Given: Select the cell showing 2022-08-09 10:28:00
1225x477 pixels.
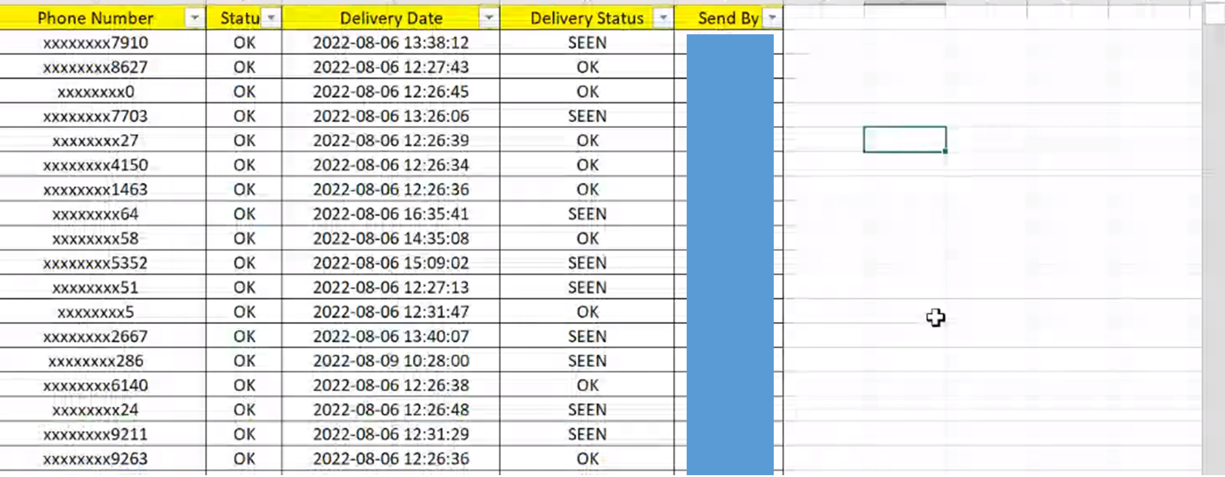Looking at the screenshot, I should coord(391,361).
